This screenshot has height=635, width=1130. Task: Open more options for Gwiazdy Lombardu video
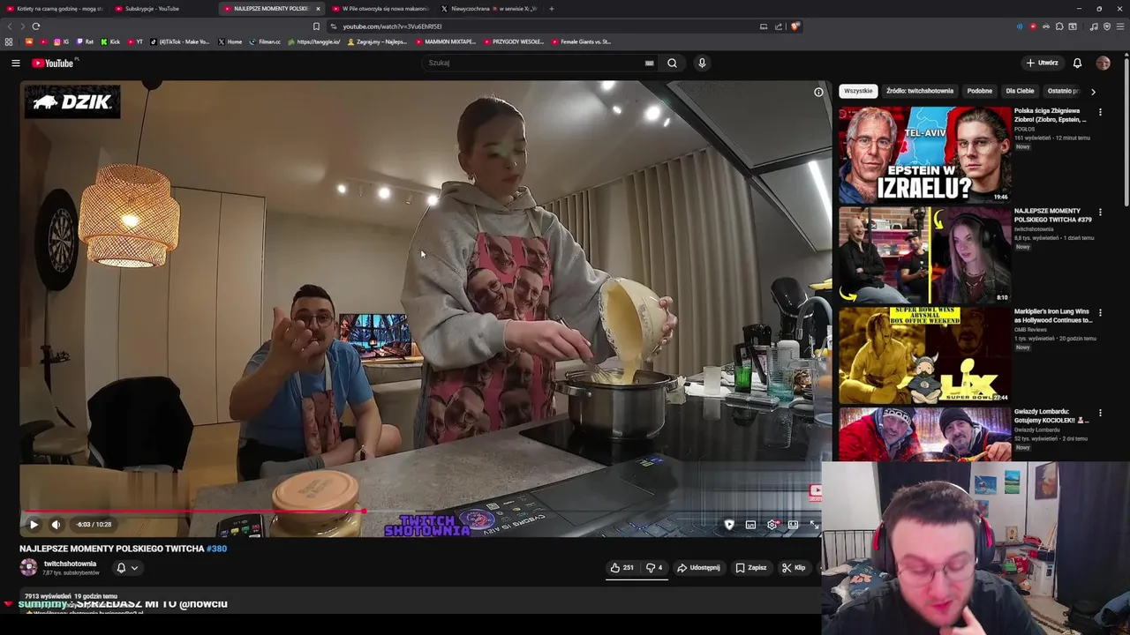tap(1100, 413)
